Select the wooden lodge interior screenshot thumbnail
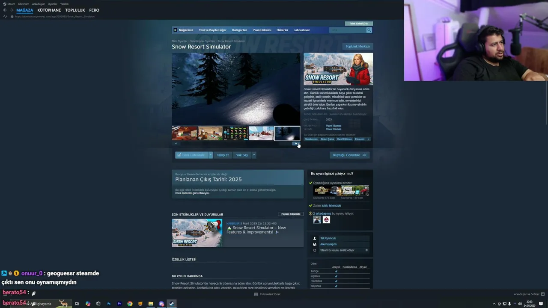Image resolution: width=548 pixels, height=308 pixels. click(x=185, y=133)
